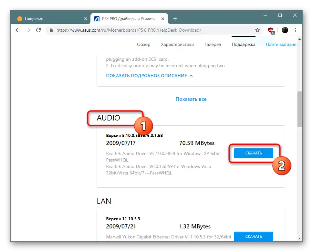Image resolution: width=313 pixels, height=252 pixels.
Task: Click the page vertical scrollbar thumb
Action: point(299,109)
